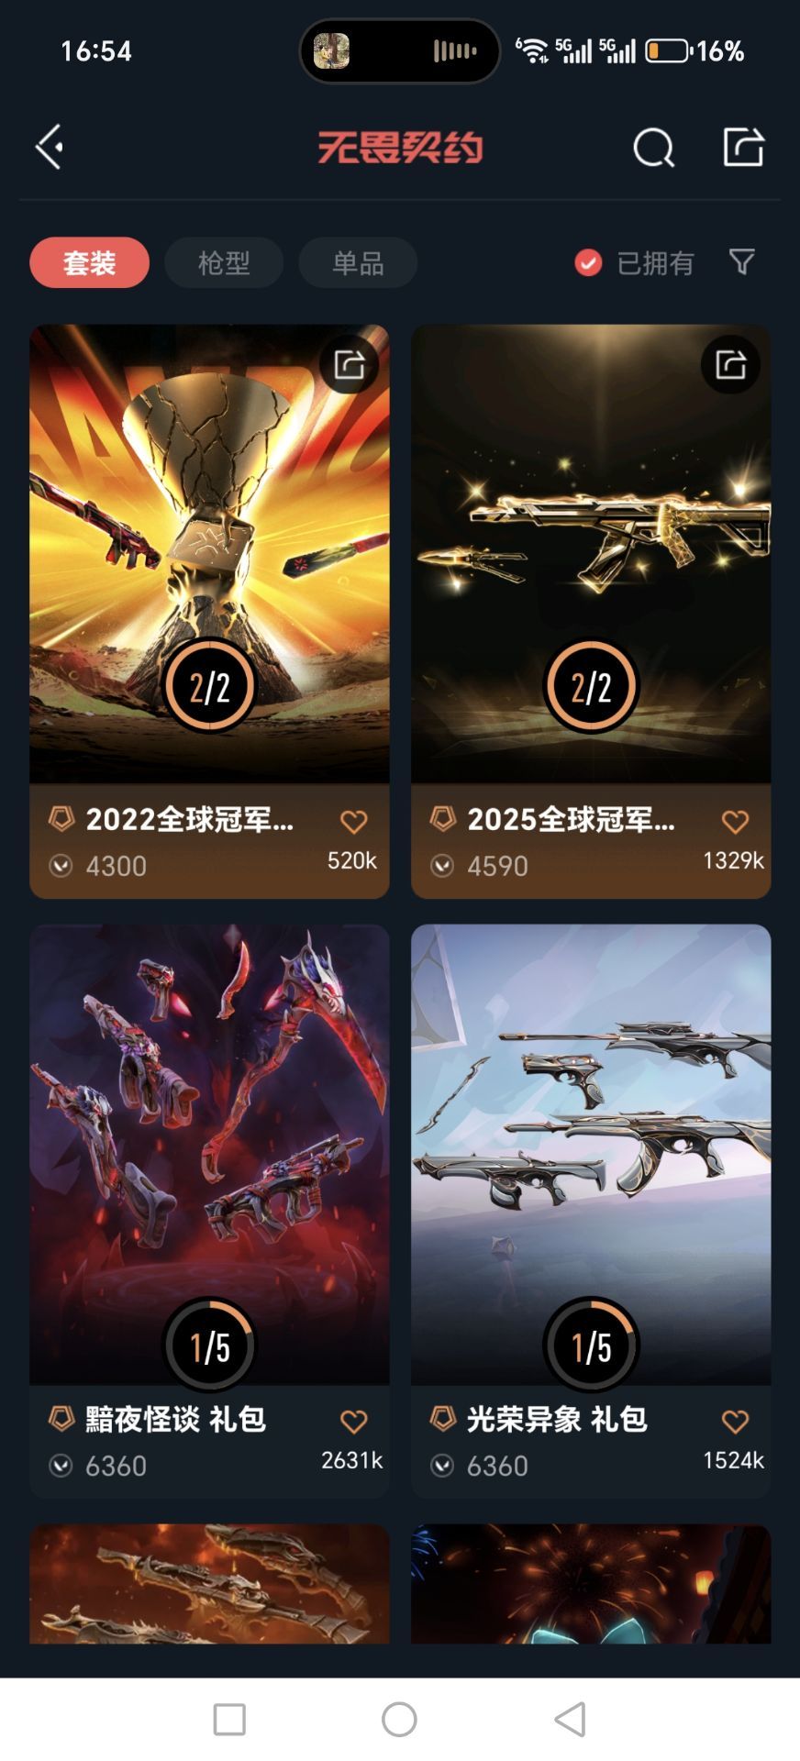Tap the 1/5 progress ring on 光荣异象
The image size is (800, 1761).
point(591,1346)
